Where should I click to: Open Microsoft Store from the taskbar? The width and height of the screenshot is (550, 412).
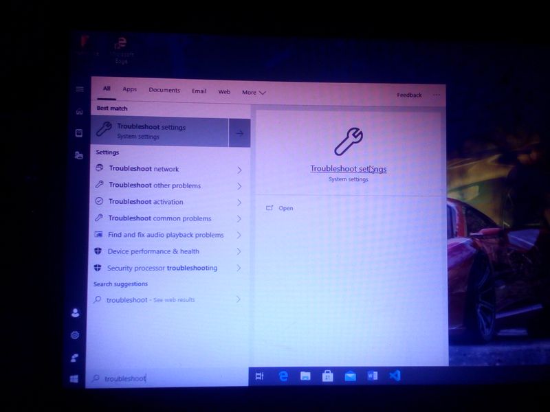(328, 376)
